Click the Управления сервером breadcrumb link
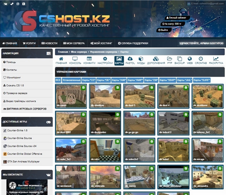226x195 pixels. point(103,52)
